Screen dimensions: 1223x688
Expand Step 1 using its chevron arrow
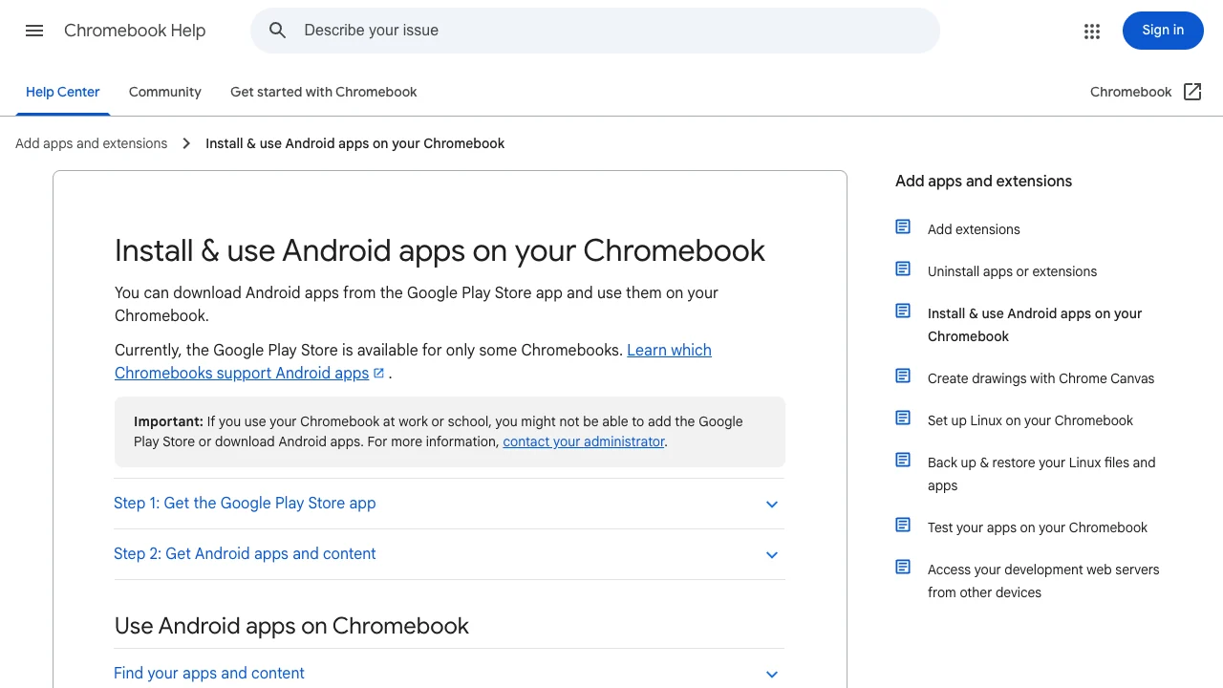[772, 505]
